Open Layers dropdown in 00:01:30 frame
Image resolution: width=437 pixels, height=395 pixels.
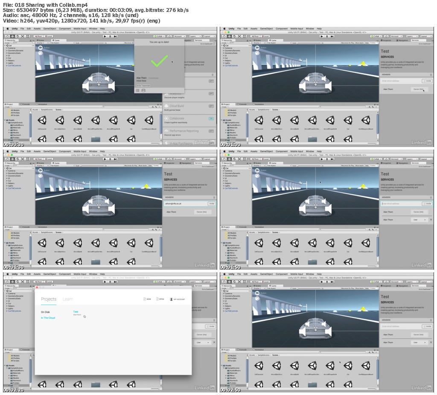click(x=195, y=159)
